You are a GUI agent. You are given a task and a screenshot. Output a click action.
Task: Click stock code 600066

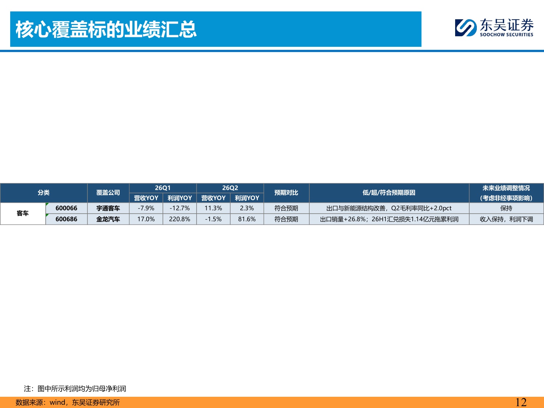[x=66, y=208]
